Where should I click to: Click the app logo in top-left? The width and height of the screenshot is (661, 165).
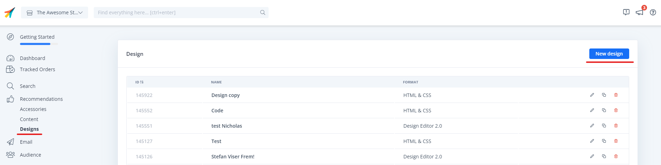10,13
